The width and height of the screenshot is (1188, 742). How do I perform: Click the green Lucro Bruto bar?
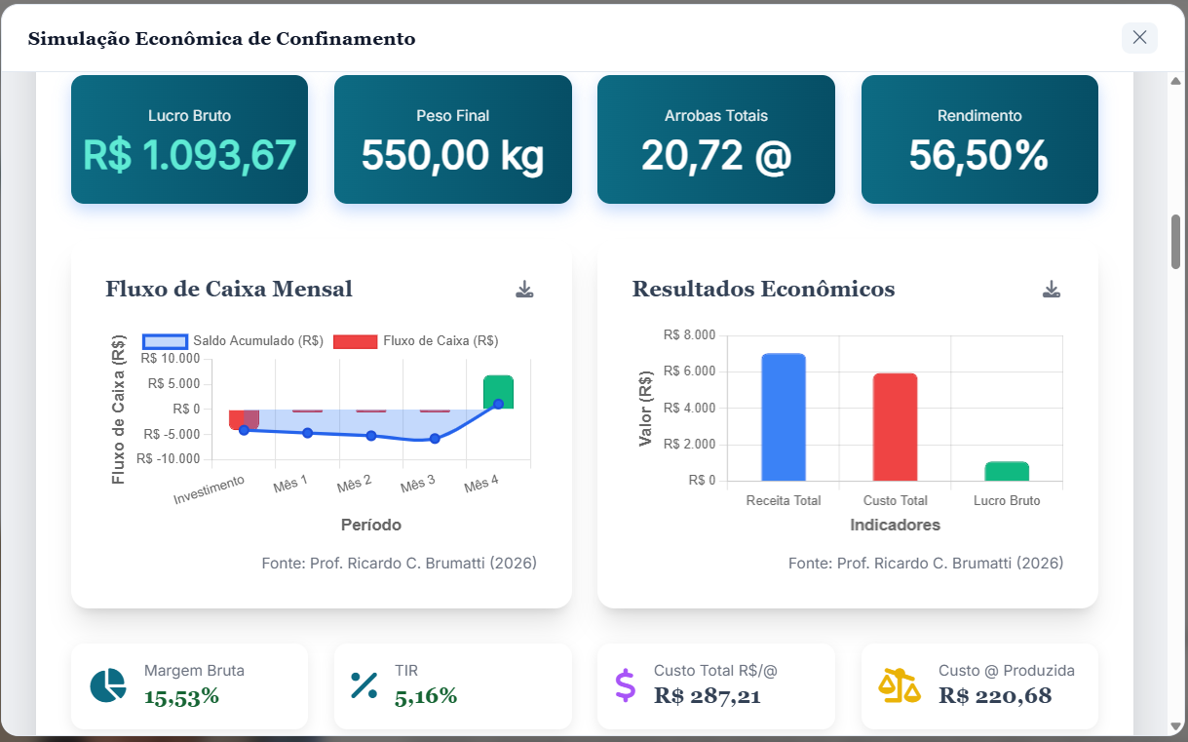tap(1007, 471)
